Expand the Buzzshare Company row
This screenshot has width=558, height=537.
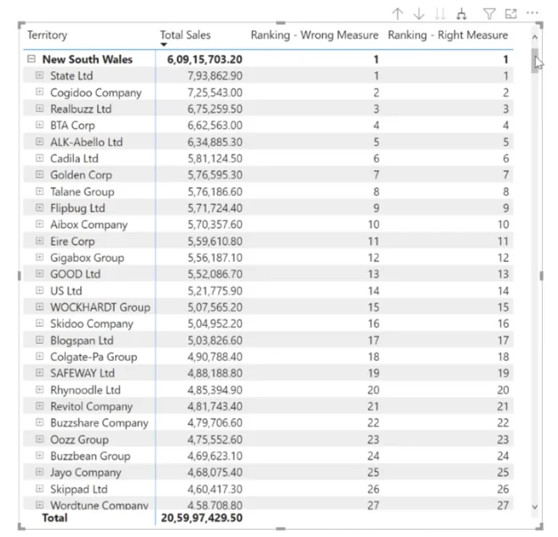click(39, 422)
